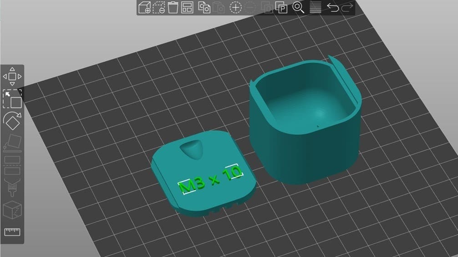Add an instance with plus circle
Viewport: 458px width, 257px height.
pyautogui.click(x=236, y=7)
